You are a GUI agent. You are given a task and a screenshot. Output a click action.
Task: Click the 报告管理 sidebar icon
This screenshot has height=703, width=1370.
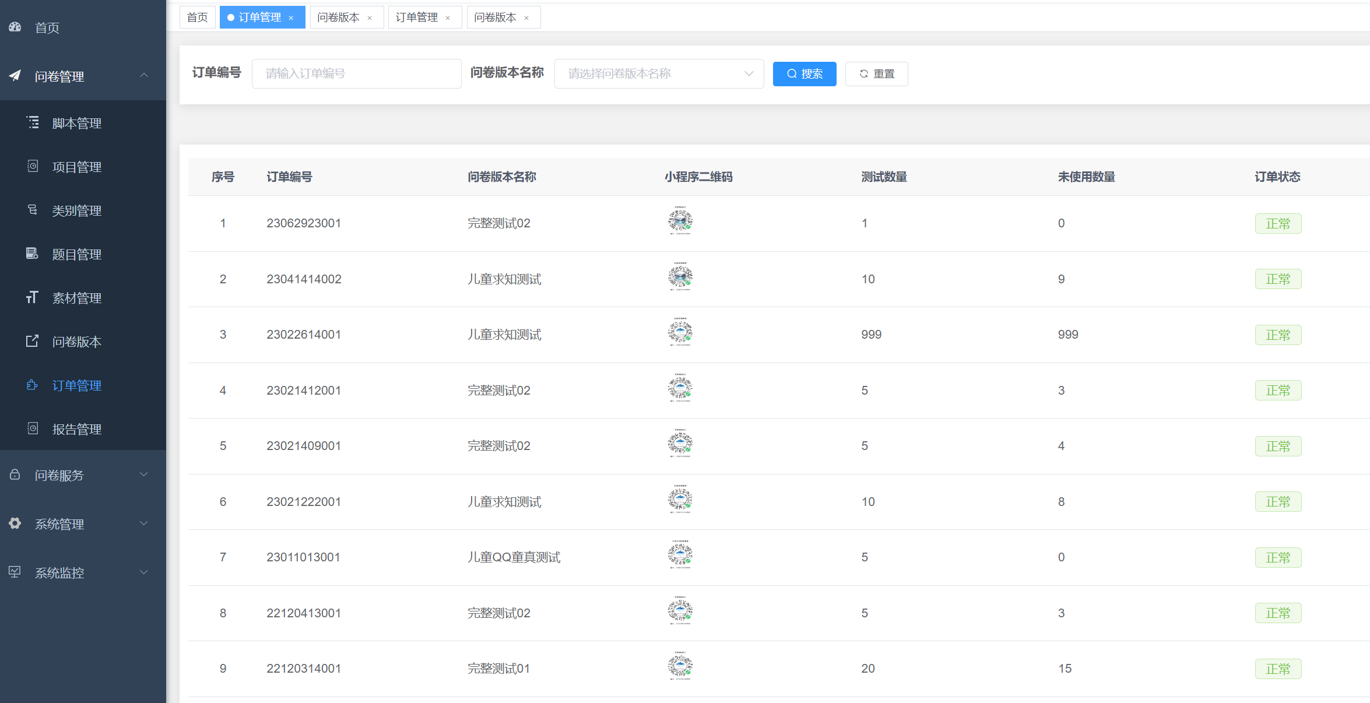pos(33,428)
